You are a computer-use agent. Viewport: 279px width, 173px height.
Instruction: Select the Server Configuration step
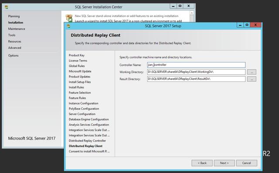pos(82,114)
